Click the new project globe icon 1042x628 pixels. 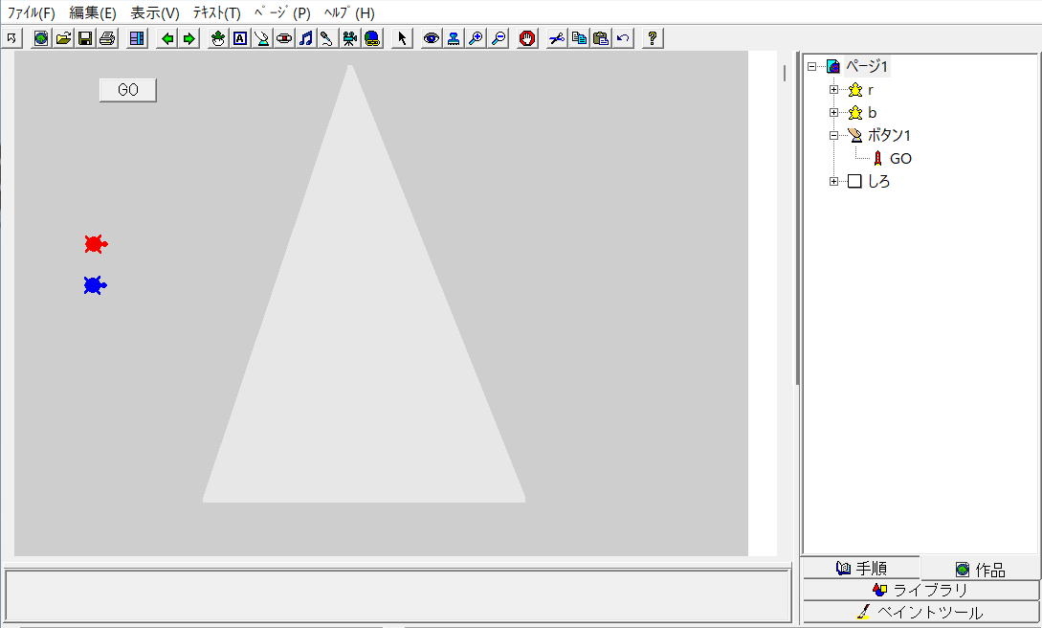(41, 38)
